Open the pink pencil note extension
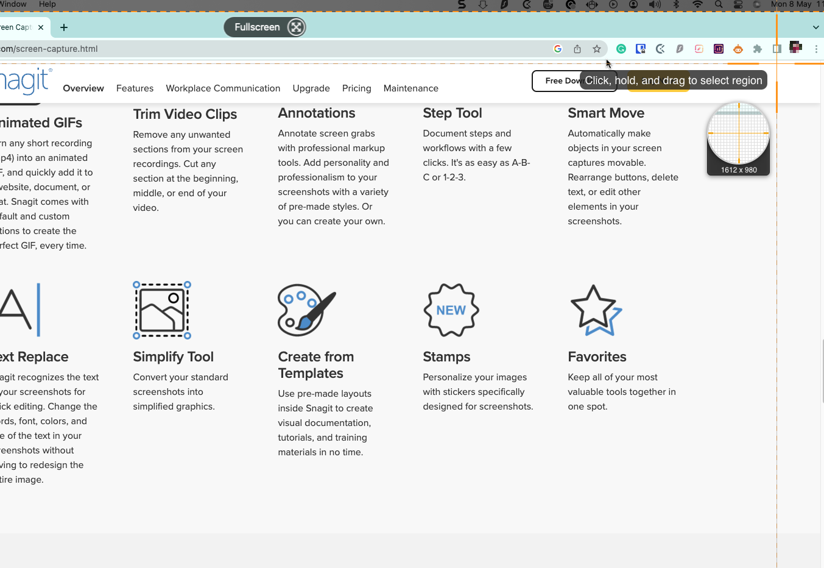Image resolution: width=824 pixels, height=568 pixels. tap(699, 49)
